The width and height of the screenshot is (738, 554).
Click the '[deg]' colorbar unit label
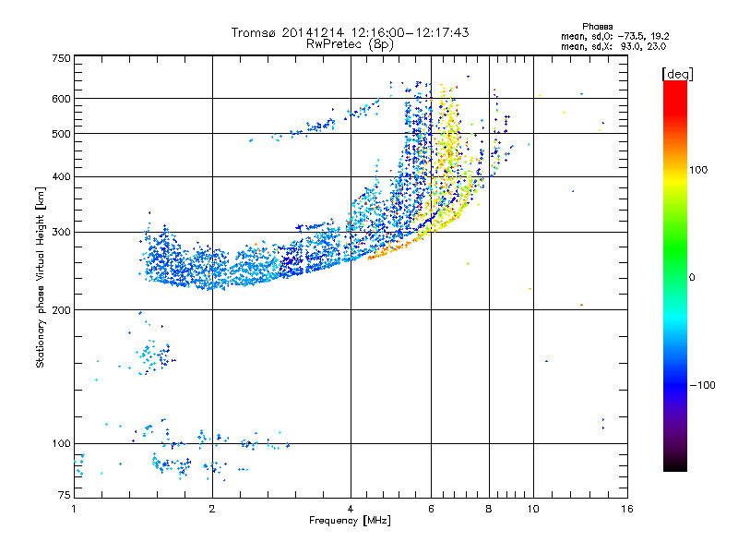tap(677, 74)
